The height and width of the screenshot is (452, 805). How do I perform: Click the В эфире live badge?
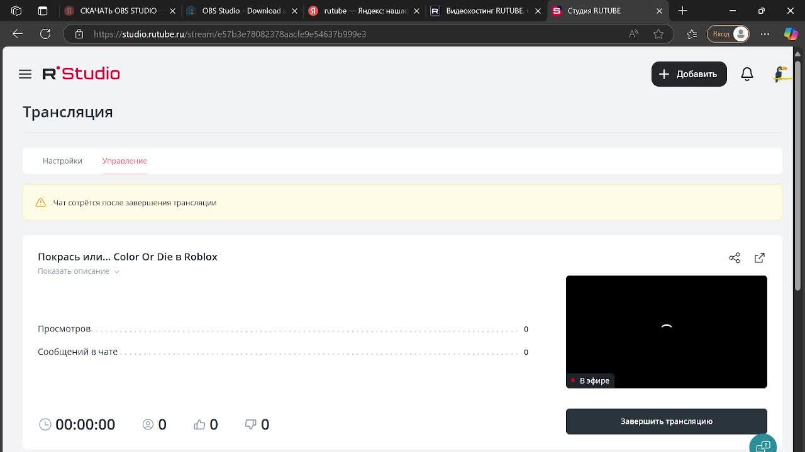coord(589,380)
